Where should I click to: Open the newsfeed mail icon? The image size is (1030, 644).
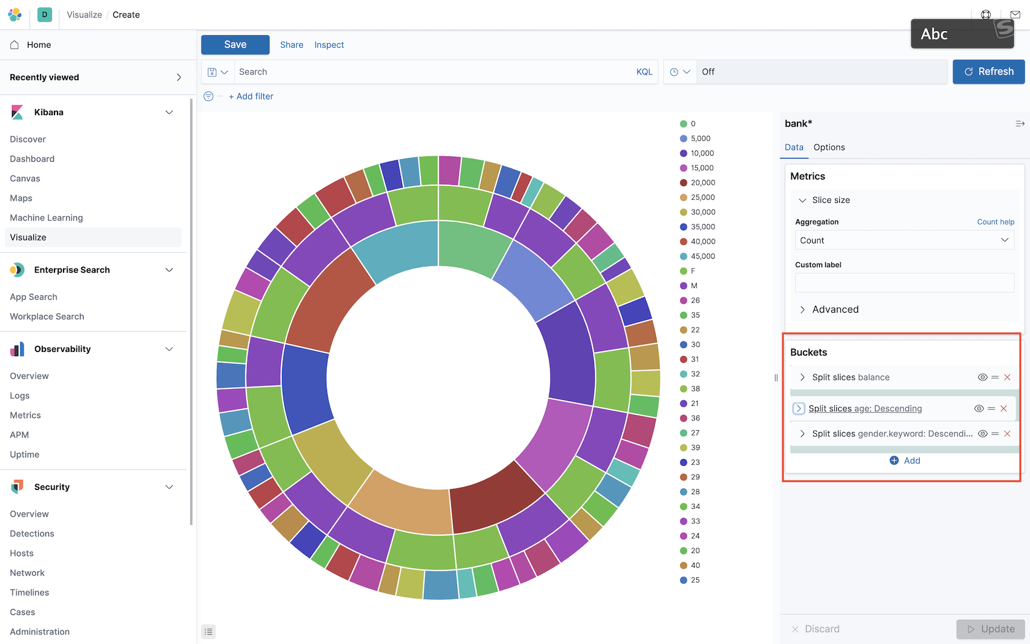point(1015,15)
